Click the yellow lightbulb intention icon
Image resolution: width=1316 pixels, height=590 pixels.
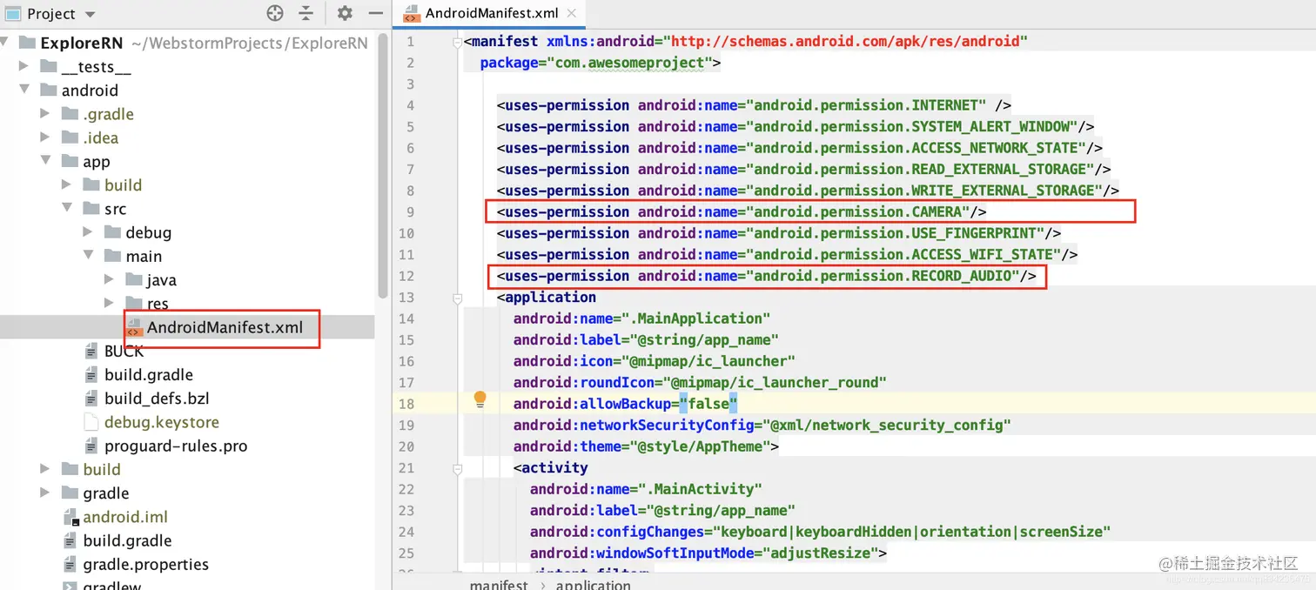point(480,399)
